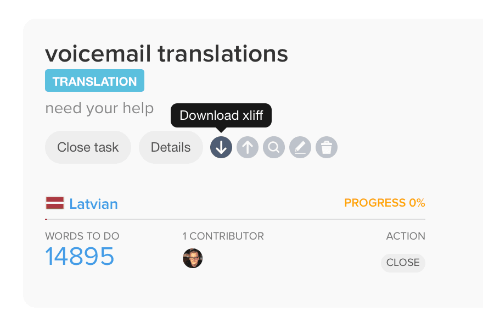Click the 1 CONTRIBUTOR label
This screenshot has width=483, height=322.
tap(223, 236)
